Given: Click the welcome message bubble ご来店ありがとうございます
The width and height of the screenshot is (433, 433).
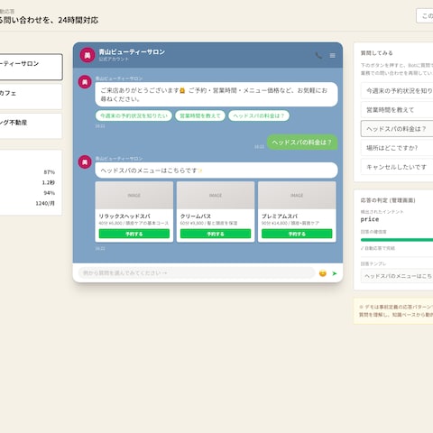Looking at the screenshot, I should 216,95.
